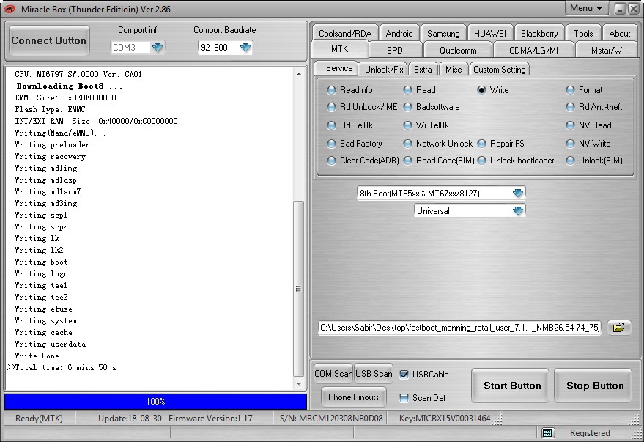The width and height of the screenshot is (644, 442).
Task: Open the Tools tab
Action: [583, 33]
